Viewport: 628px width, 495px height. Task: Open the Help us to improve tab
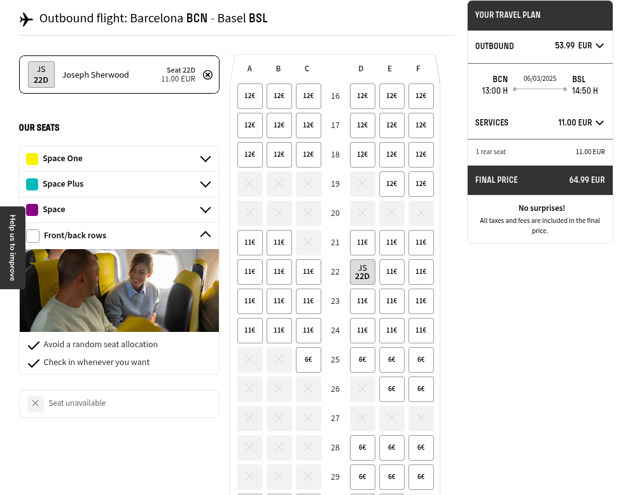[13, 248]
